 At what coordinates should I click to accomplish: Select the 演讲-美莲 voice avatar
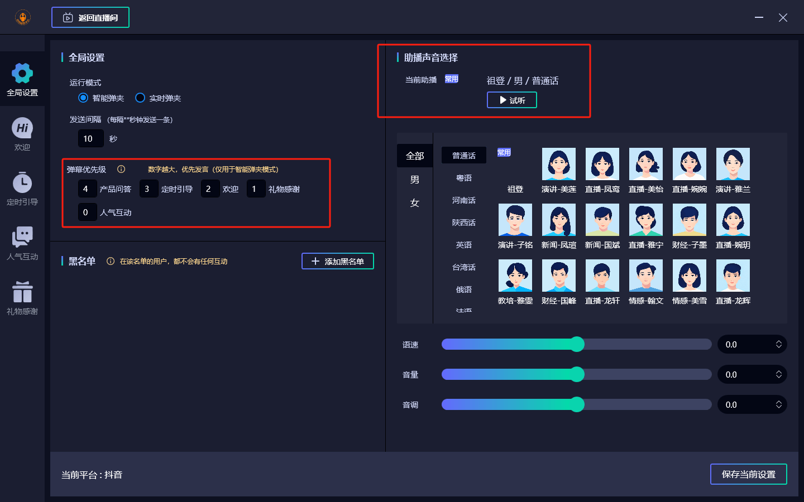pos(559,165)
